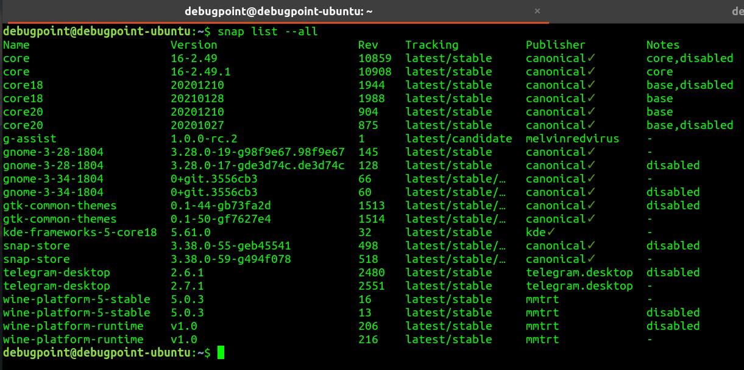
Task: Close the active terminal tab
Action: click(537, 11)
